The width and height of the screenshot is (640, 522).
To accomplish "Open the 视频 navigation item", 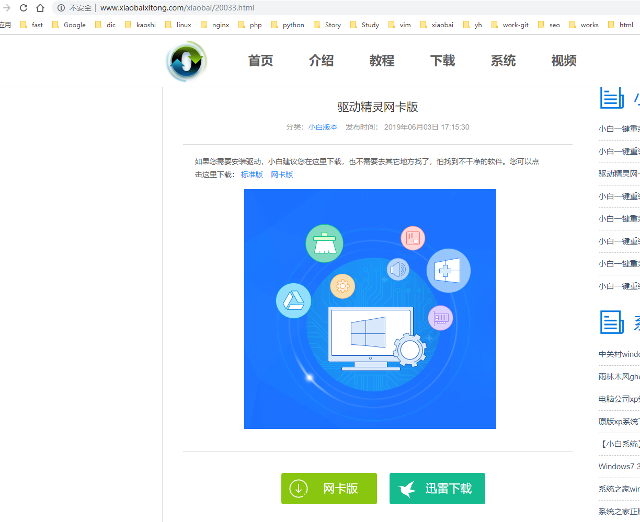I will 563,61.
